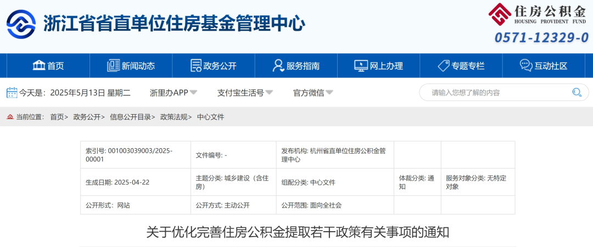This screenshot has height=247, width=593.
Task: Open the 网上办理 navigation menu item
Action: tap(378, 66)
